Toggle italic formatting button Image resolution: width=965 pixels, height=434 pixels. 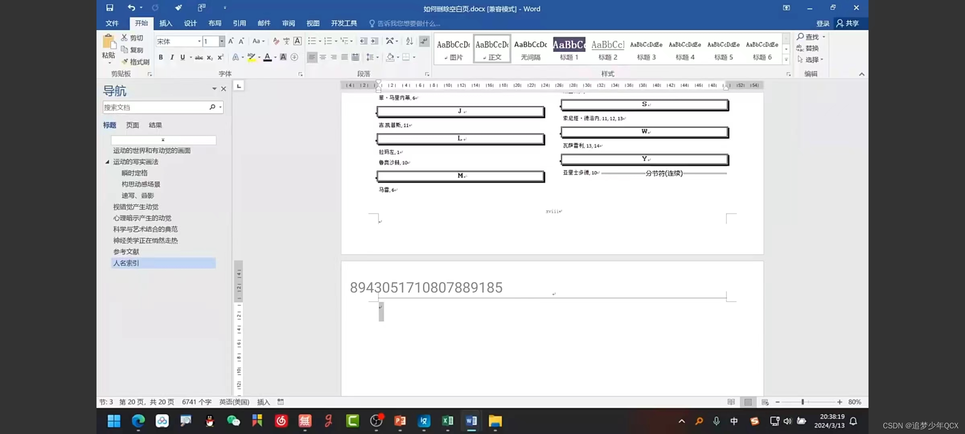click(x=172, y=57)
